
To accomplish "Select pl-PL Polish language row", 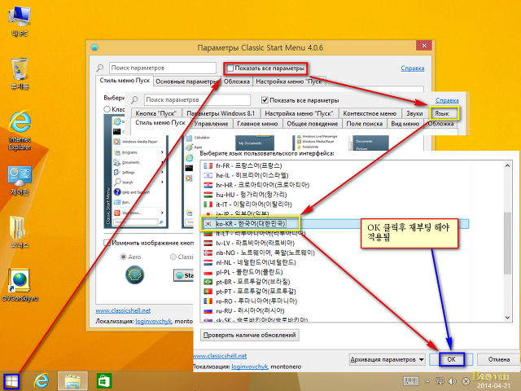I will (x=335, y=272).
